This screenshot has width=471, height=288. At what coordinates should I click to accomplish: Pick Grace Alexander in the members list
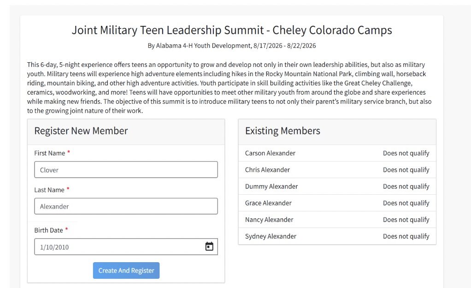point(268,203)
